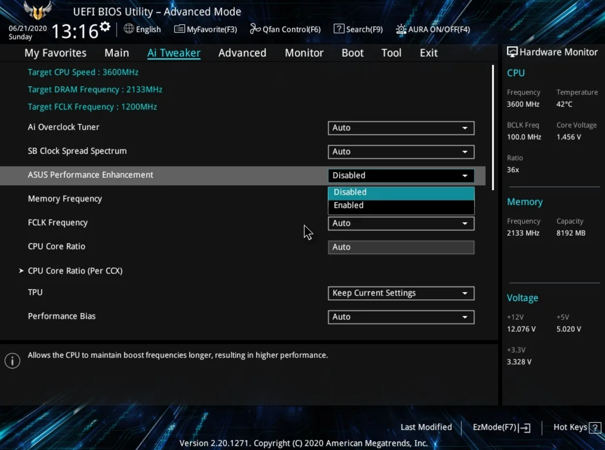This screenshot has height=450, width=605.
Task: Switch to the Boot tab
Action: coord(353,53)
